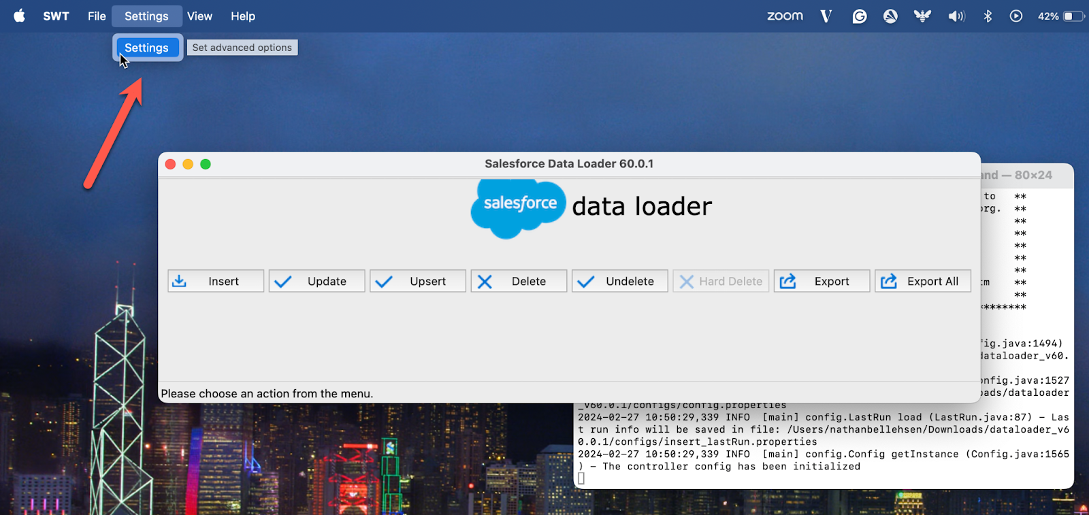The height and width of the screenshot is (515, 1089).
Task: Click the winged butterfly menu bar icon
Action: pos(922,16)
